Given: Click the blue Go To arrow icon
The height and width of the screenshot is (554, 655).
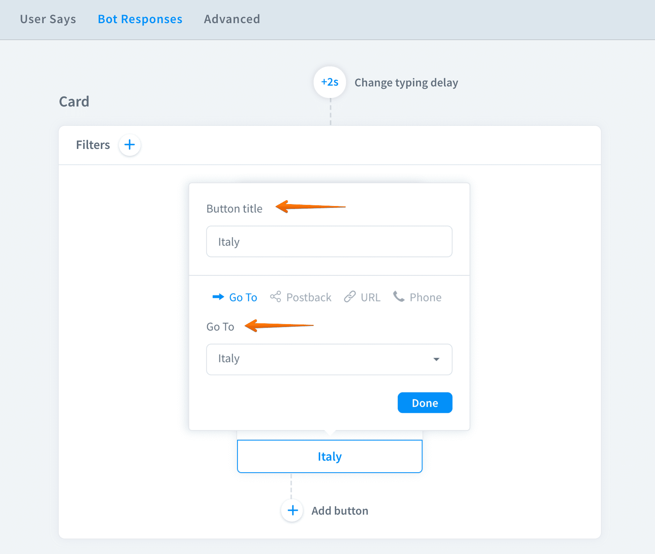Looking at the screenshot, I should click(218, 297).
